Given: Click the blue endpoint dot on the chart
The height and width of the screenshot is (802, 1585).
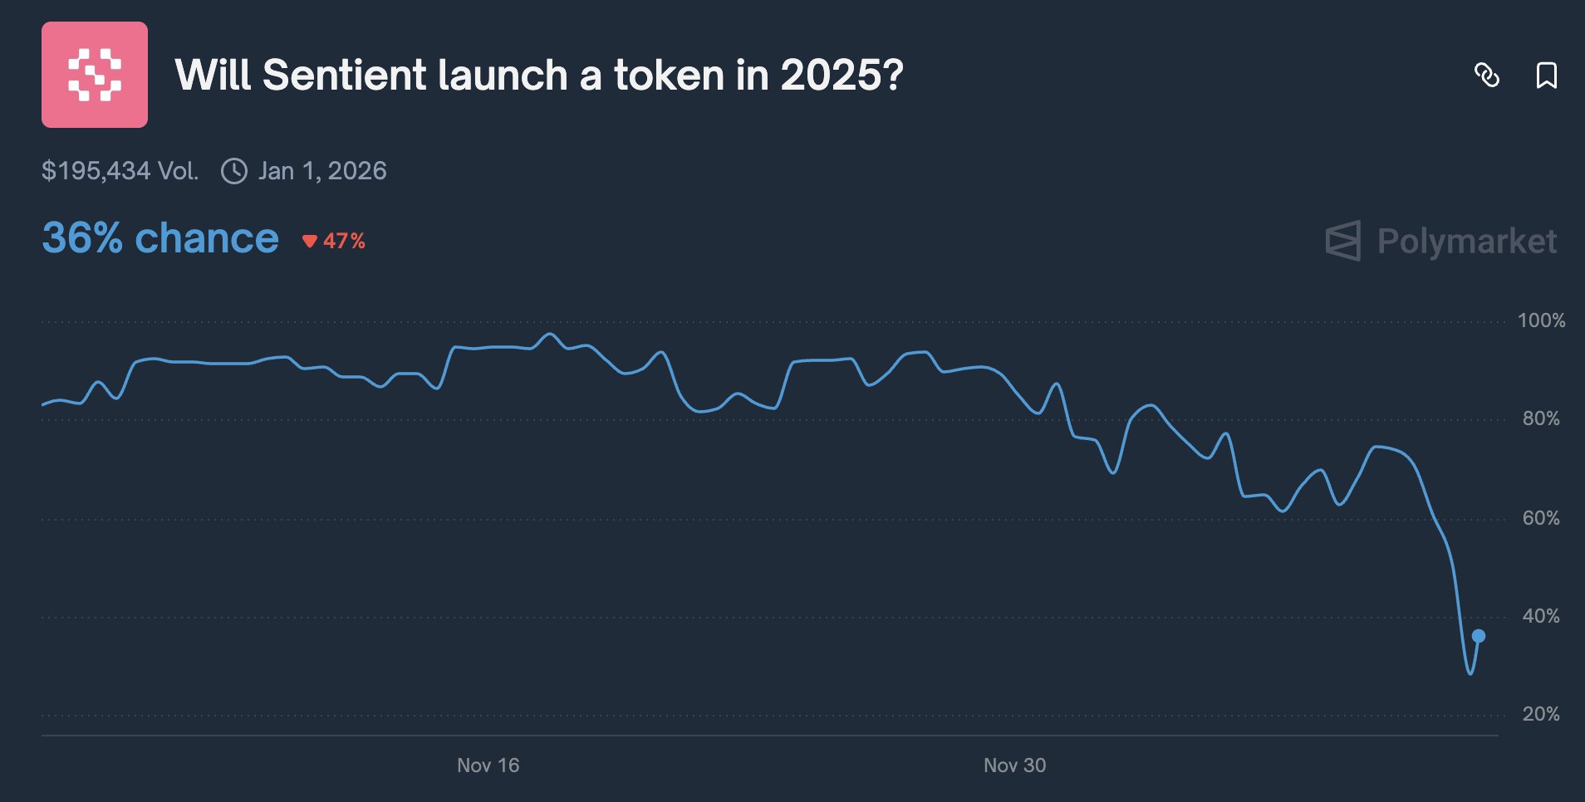Looking at the screenshot, I should click(x=1479, y=636).
